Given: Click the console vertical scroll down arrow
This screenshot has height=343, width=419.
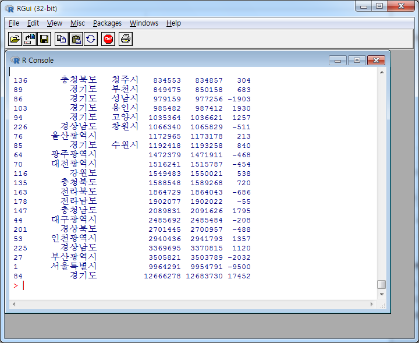Looking at the screenshot, I should tap(382, 294).
